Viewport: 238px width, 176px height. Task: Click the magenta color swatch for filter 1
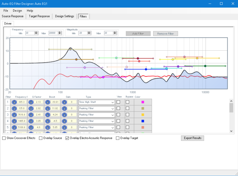(x=143, y=102)
